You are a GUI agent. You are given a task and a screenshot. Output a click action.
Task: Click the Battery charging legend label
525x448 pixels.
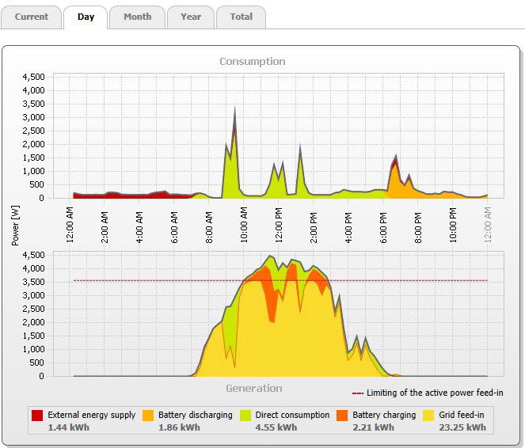point(384,415)
